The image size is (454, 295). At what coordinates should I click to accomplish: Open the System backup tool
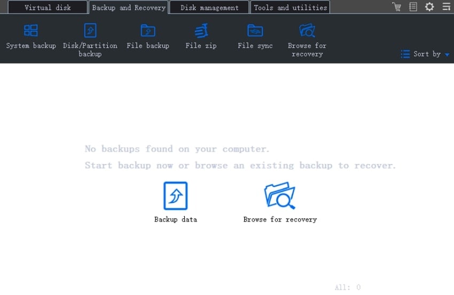point(31,37)
